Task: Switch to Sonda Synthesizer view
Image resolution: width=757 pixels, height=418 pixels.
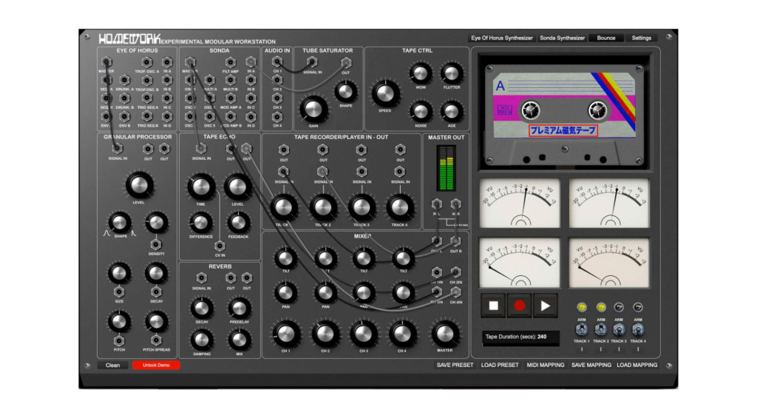Action: [x=562, y=38]
